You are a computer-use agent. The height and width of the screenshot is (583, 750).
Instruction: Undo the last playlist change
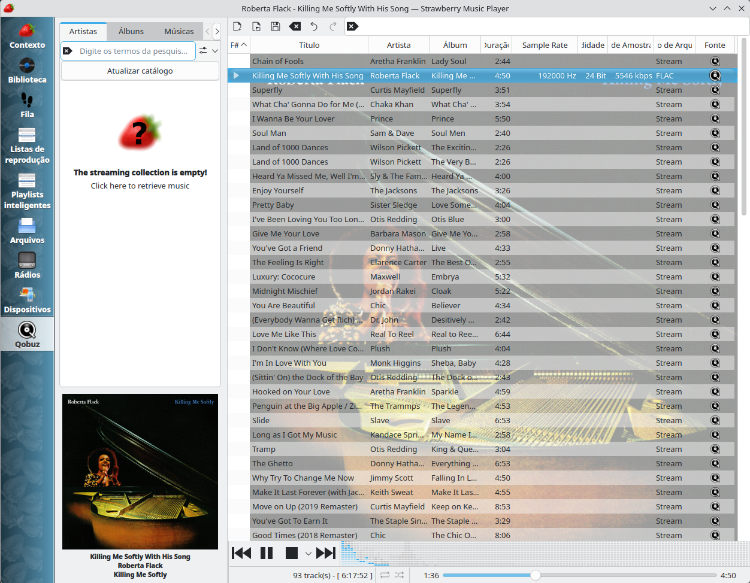[x=314, y=26]
